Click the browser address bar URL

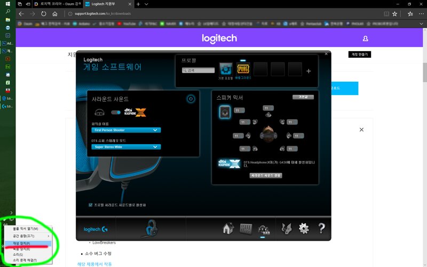click(x=102, y=14)
